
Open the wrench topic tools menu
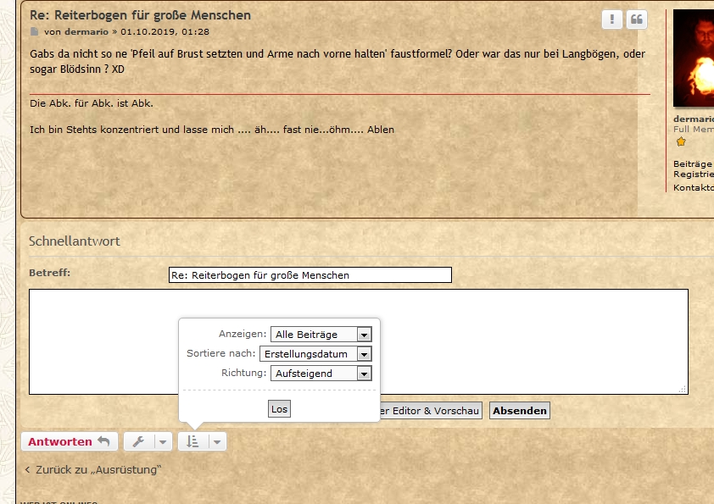click(139, 441)
